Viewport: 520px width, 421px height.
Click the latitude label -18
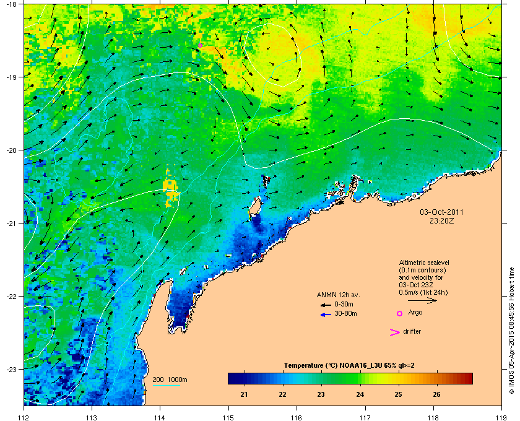11,4
